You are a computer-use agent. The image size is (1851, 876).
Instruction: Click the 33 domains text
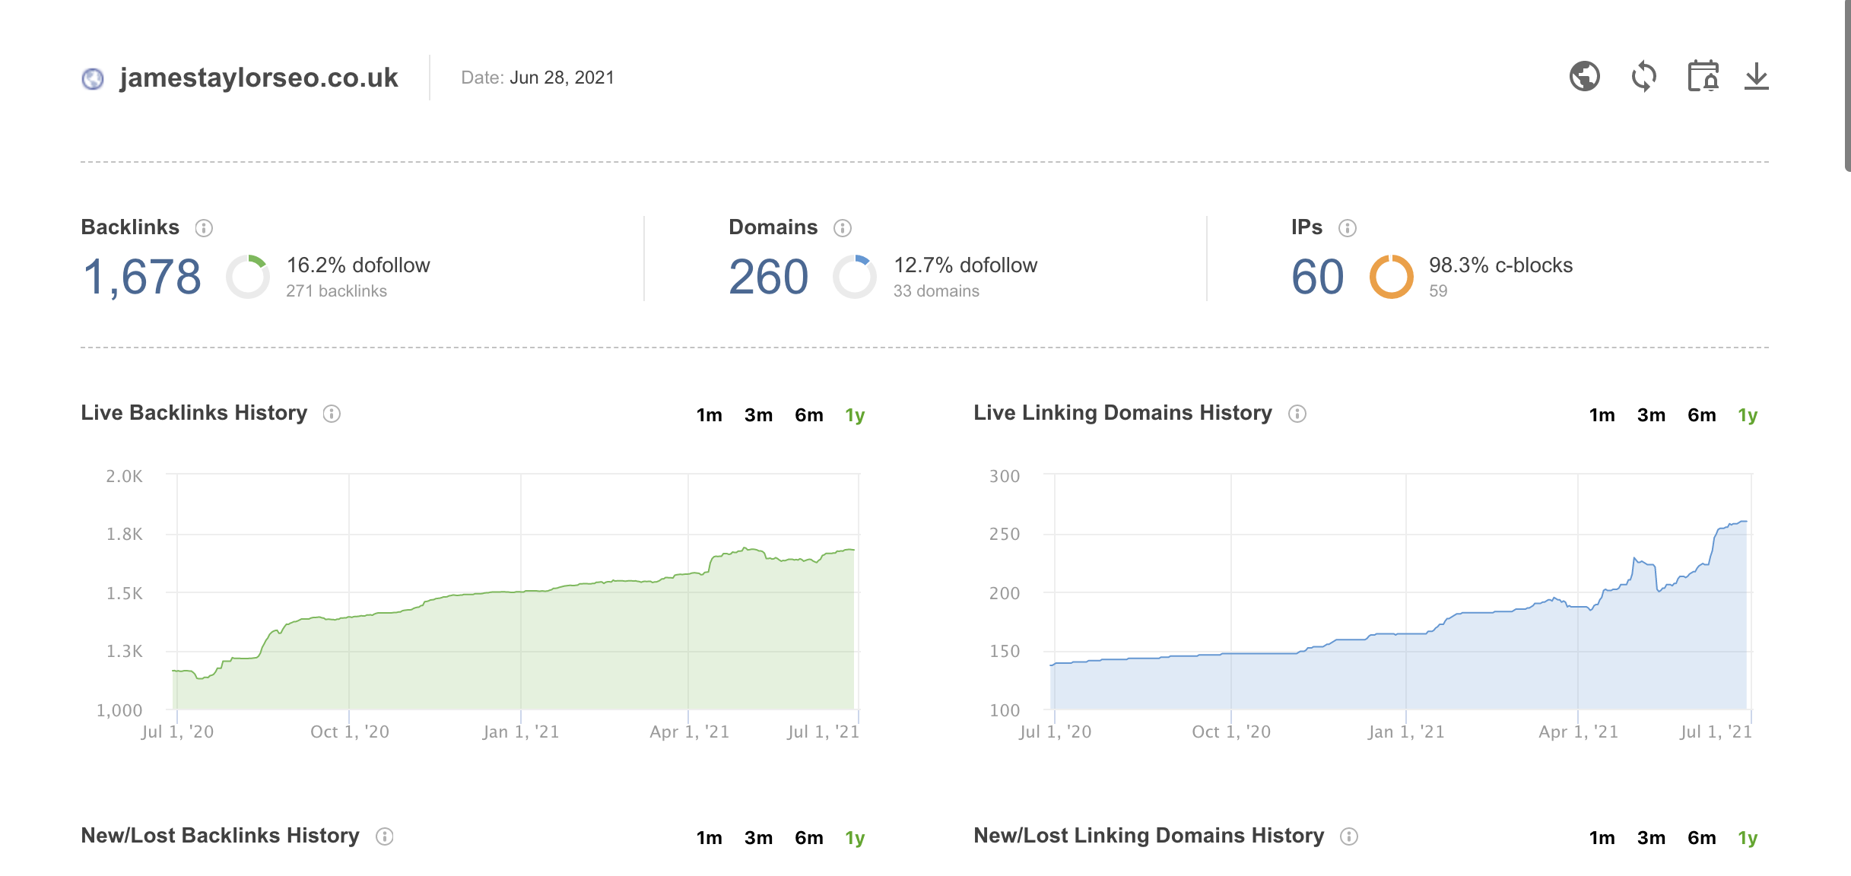(x=936, y=291)
